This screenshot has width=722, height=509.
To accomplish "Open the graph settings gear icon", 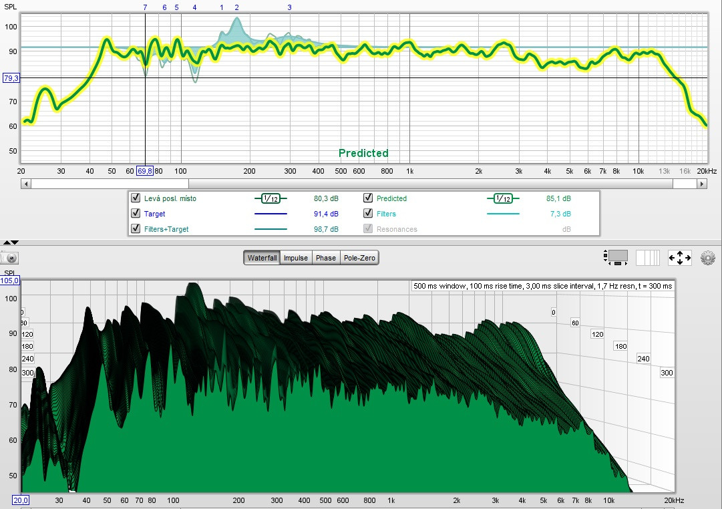I will click(x=707, y=258).
